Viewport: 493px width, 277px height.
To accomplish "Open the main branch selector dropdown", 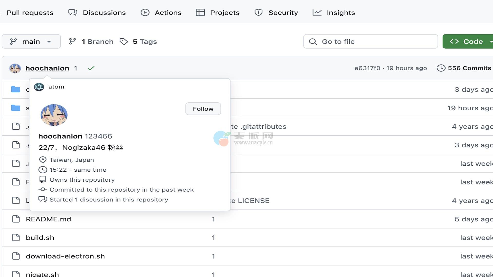I will 31,42.
